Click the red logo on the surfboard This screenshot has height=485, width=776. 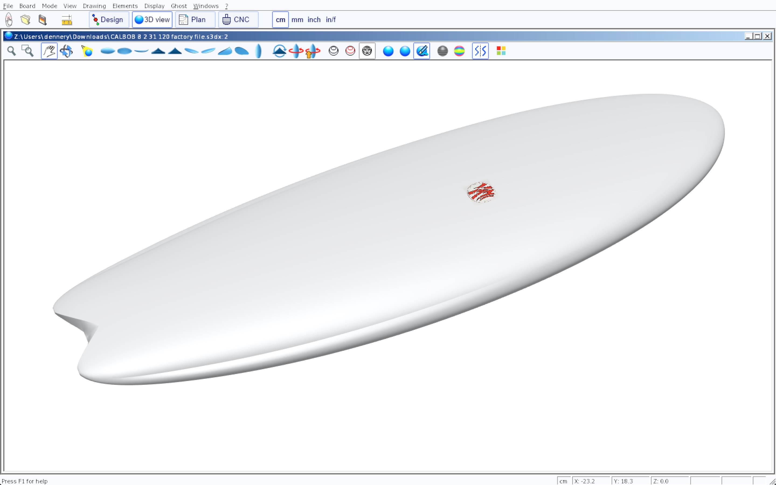pyautogui.click(x=481, y=192)
